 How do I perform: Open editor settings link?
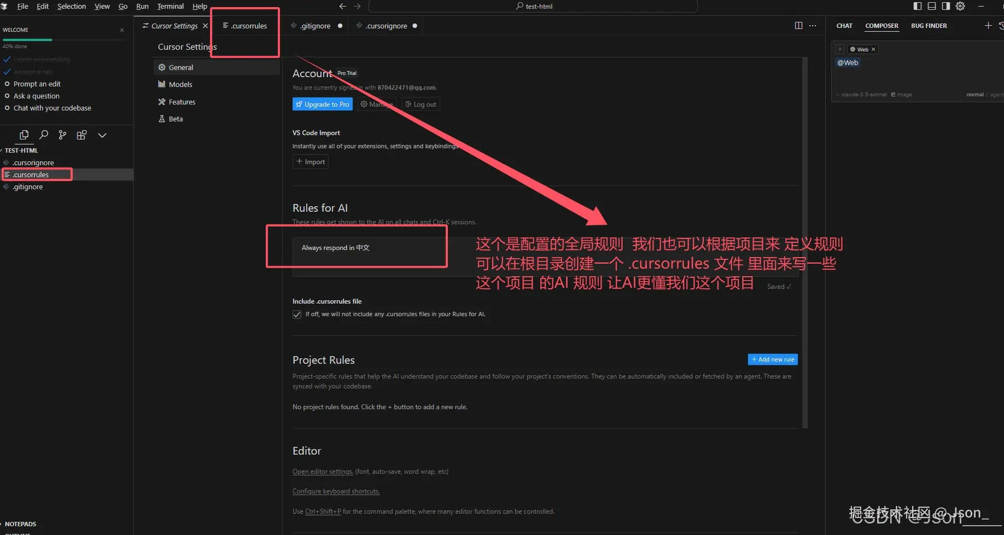pyautogui.click(x=323, y=472)
